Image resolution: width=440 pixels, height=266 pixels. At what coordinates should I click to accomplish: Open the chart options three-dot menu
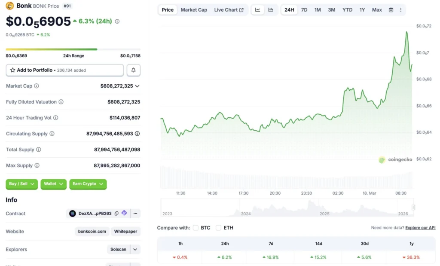[x=400, y=9]
